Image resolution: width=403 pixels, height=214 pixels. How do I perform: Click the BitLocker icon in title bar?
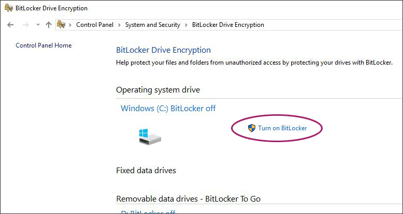8,8
